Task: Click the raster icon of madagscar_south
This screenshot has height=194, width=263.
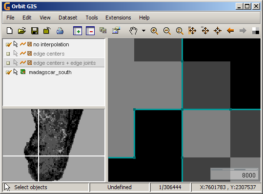Action: coord(23,72)
